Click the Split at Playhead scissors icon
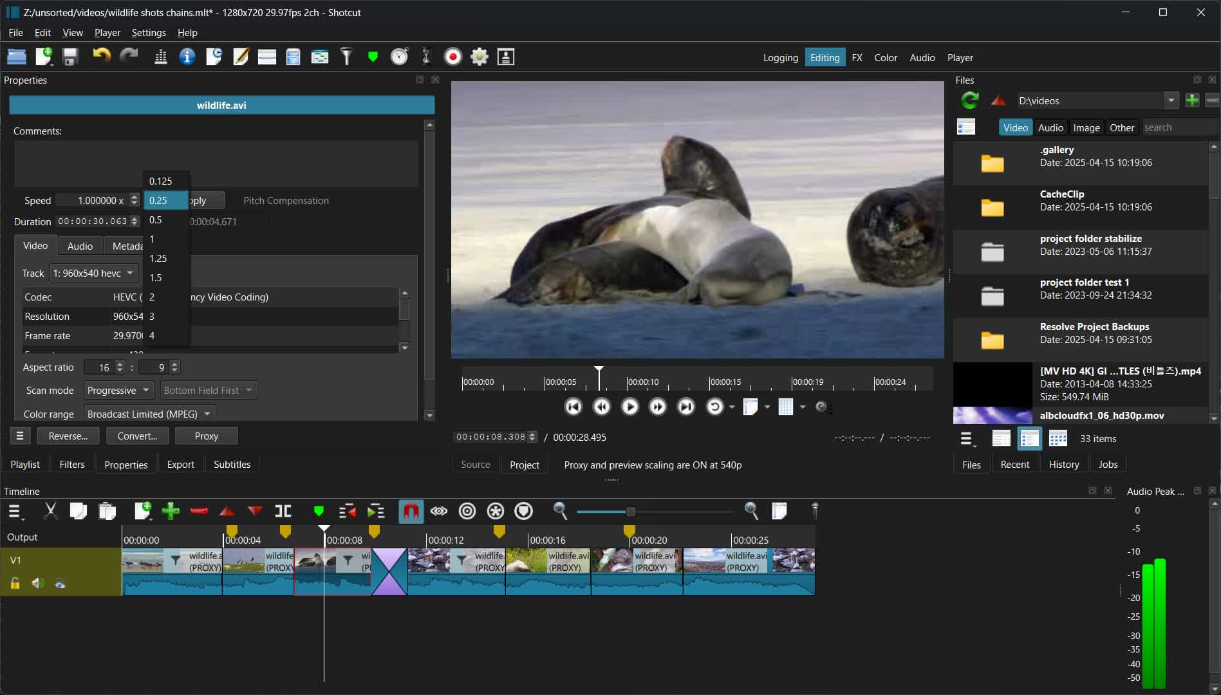The height and width of the screenshot is (695, 1221). coord(50,511)
